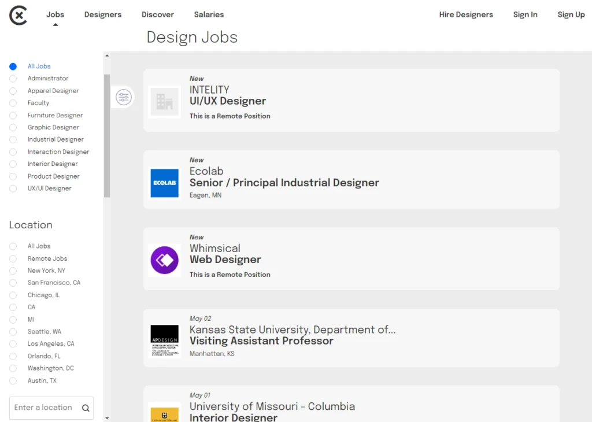This screenshot has height=422, width=592.
Task: Select the New York, NY radio button
Action: (13, 271)
